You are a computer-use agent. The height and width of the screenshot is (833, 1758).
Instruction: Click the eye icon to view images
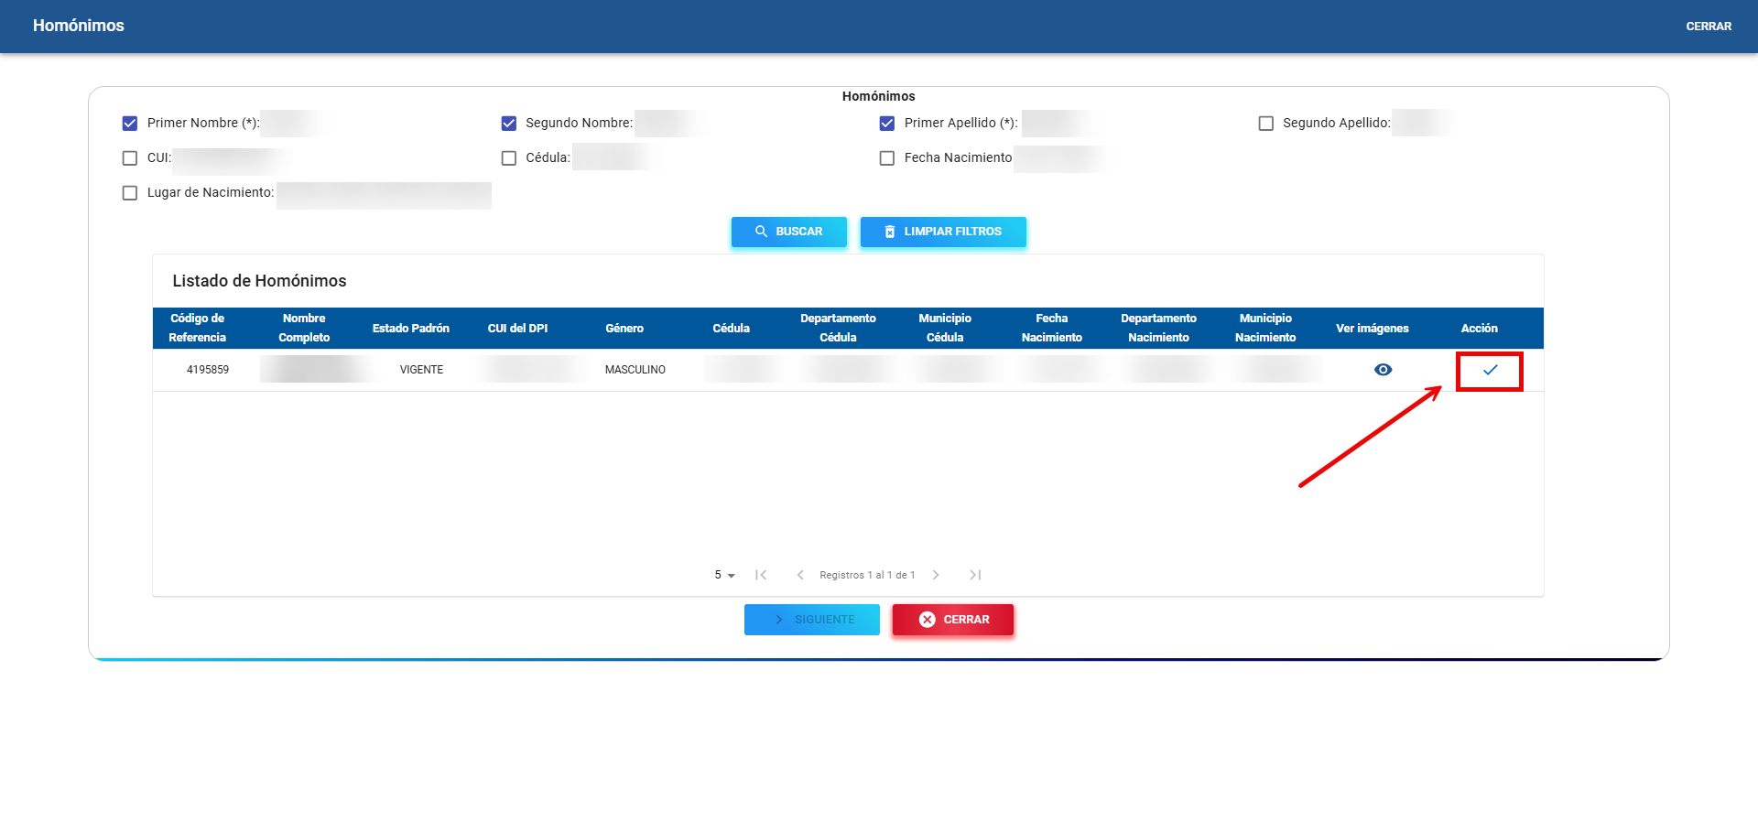pos(1383,370)
